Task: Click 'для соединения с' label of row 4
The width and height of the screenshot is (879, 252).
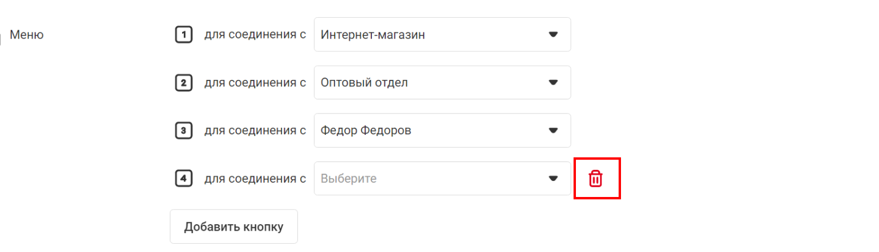Action: coord(255,179)
